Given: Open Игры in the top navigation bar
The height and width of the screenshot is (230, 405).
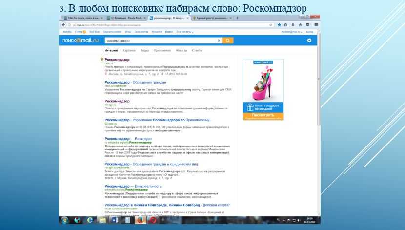Looking at the screenshot, I should (128, 32).
